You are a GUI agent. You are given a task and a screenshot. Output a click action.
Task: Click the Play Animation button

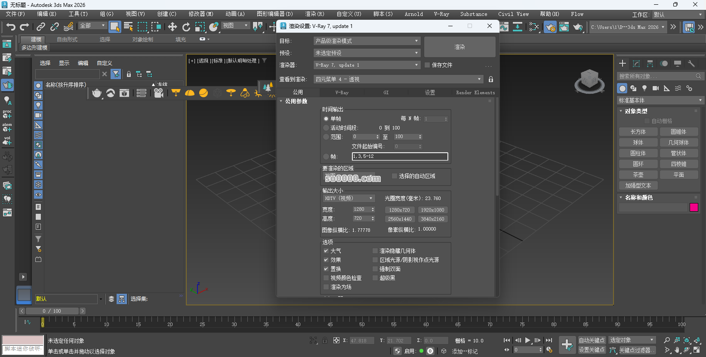coord(527,340)
